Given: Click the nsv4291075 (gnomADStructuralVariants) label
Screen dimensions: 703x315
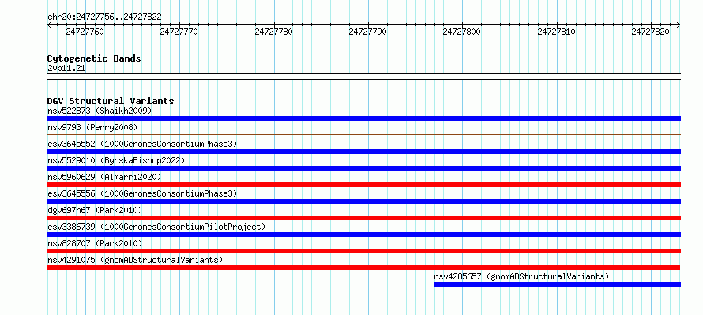Looking at the screenshot, I should point(135,260).
